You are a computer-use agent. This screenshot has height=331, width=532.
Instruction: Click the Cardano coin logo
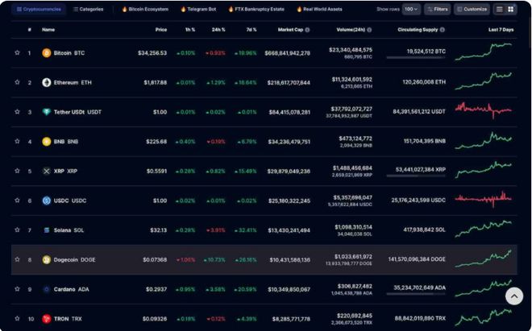click(47, 289)
